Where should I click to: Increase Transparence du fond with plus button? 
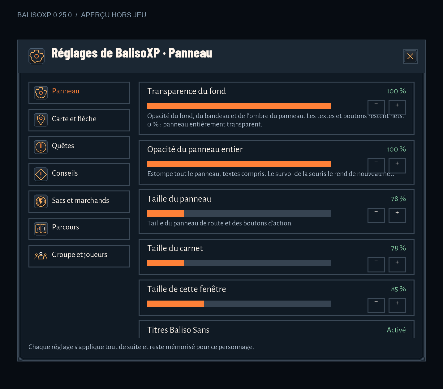(x=397, y=108)
